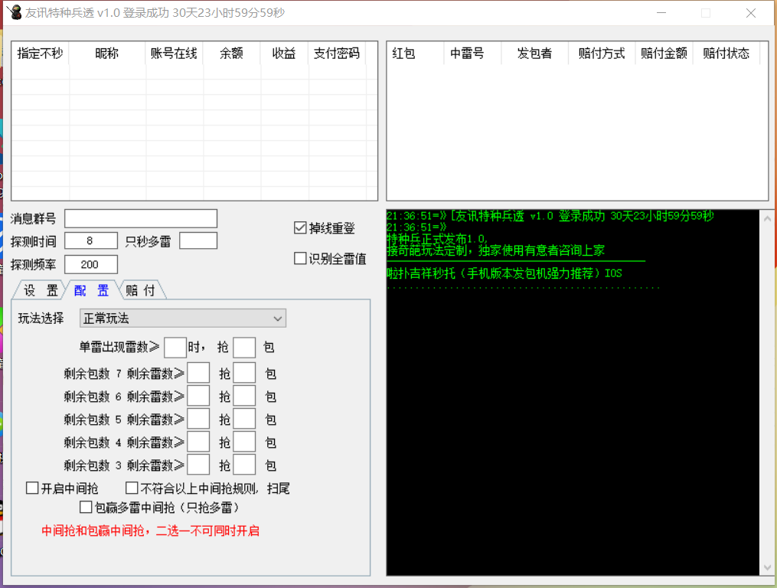Viewport: 777px width, 588px height.
Task: Click log line 接奇葩玩法定制 text
Action: (495, 250)
